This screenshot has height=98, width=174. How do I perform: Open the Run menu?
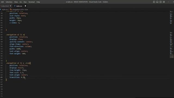(x=25, y=2)
